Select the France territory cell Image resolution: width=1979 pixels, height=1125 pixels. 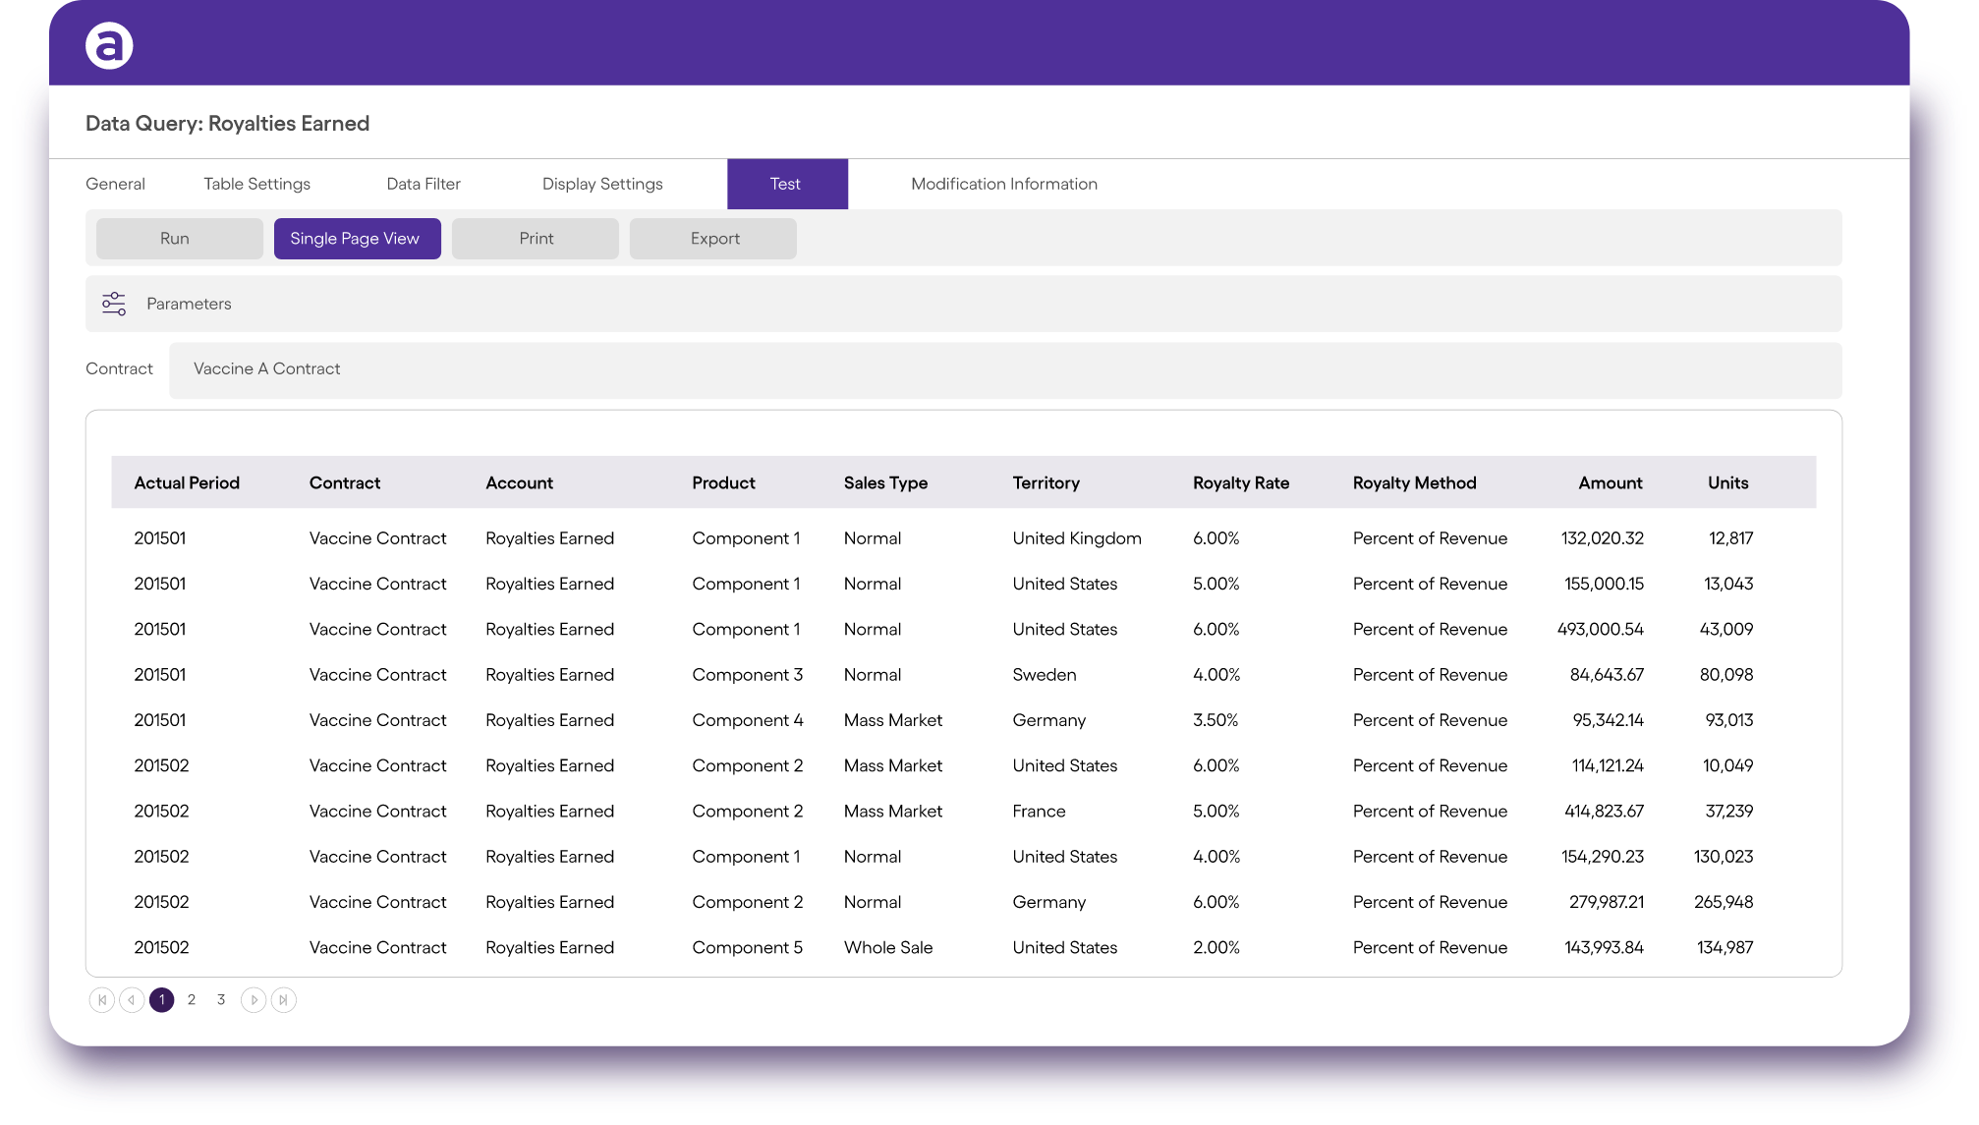tap(1039, 812)
